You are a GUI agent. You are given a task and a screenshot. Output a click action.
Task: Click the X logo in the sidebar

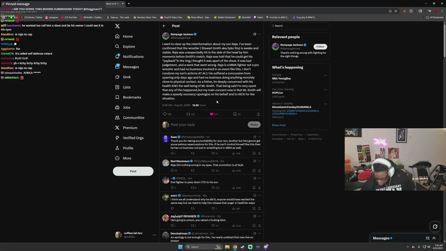[x=117, y=26]
